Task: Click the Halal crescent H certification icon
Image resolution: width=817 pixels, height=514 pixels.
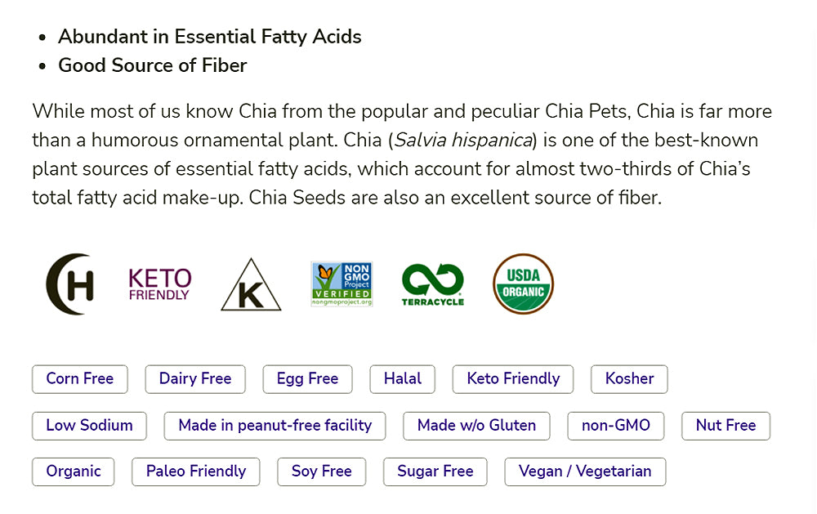Action: (x=69, y=284)
